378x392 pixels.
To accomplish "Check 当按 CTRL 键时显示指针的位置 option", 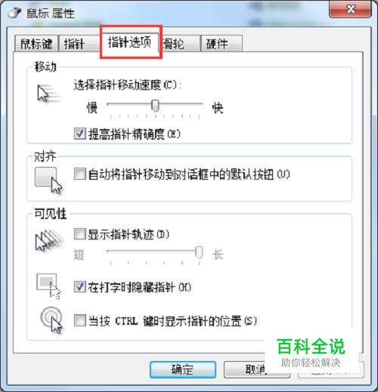I will [x=80, y=320].
